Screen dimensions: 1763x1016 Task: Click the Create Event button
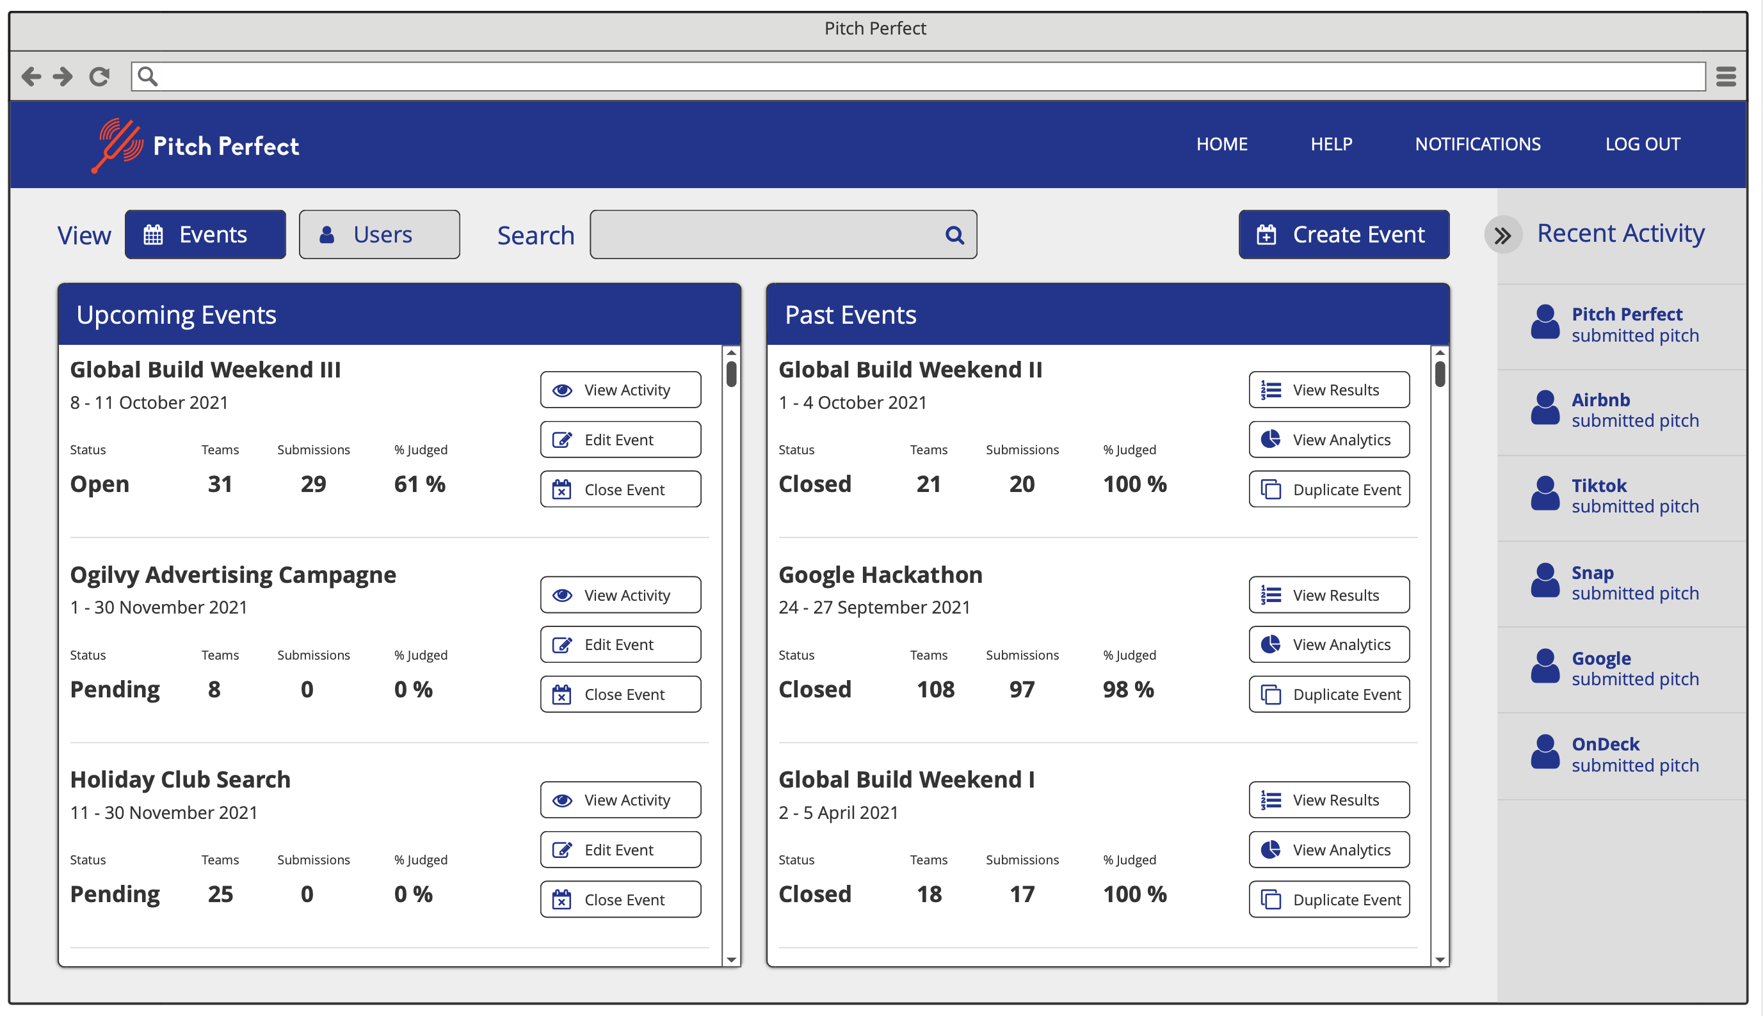[x=1343, y=235]
